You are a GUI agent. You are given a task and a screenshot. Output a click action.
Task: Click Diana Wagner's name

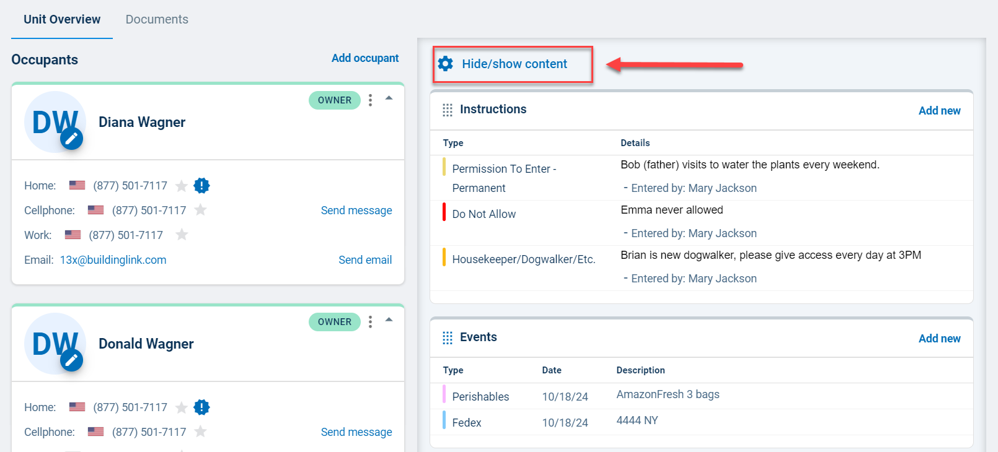(142, 123)
